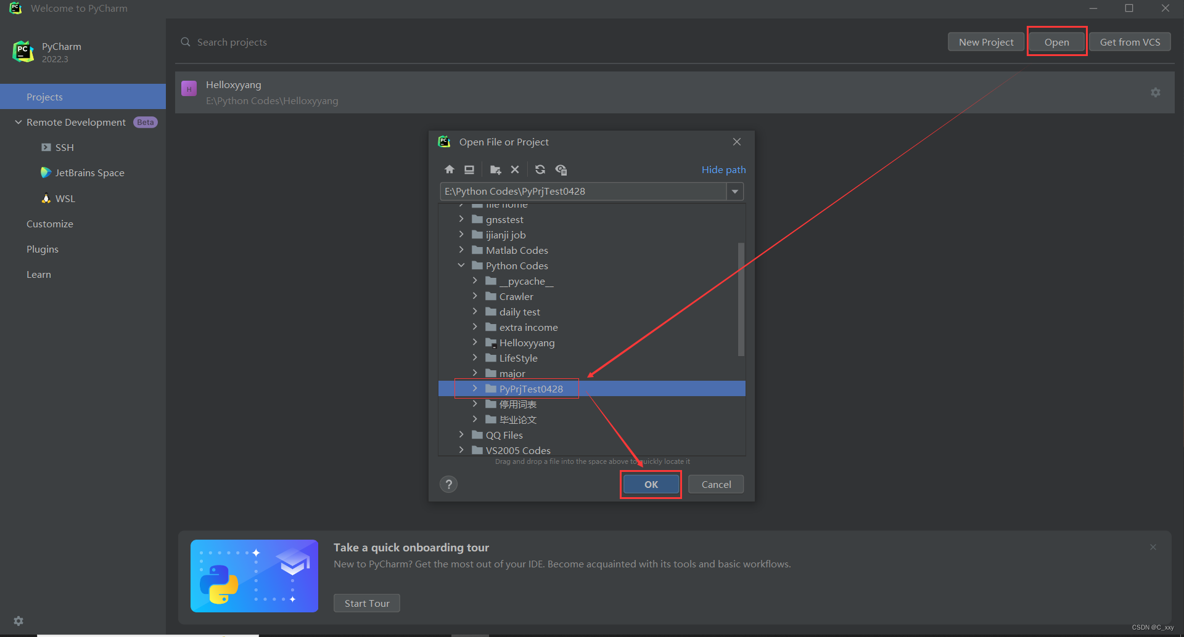Click the PyCharm logo in sidebar
1184x637 pixels.
point(23,52)
